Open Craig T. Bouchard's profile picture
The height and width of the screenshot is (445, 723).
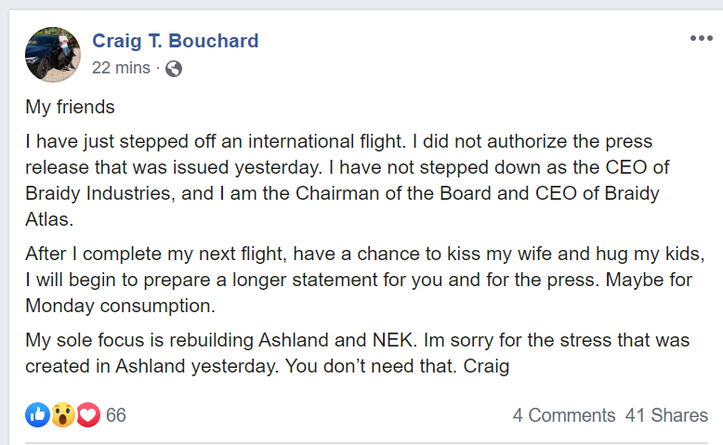coord(51,53)
